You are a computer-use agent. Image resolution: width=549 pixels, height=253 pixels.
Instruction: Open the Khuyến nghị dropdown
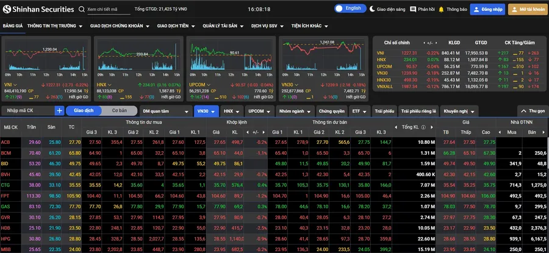(459, 112)
